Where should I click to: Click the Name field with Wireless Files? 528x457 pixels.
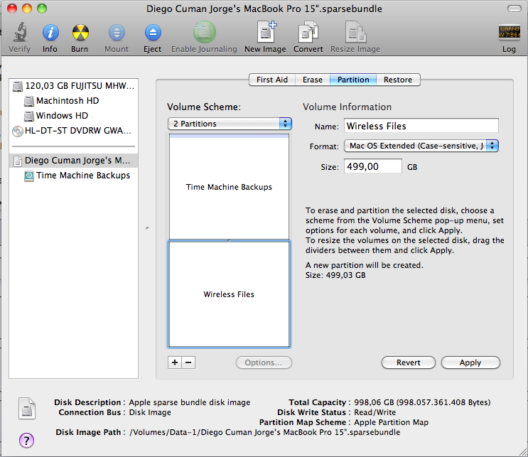[x=421, y=126]
